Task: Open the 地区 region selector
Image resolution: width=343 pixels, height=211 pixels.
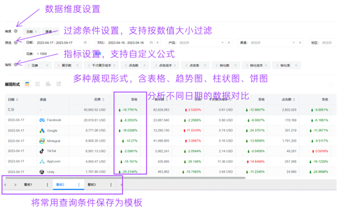Action: pos(323,42)
